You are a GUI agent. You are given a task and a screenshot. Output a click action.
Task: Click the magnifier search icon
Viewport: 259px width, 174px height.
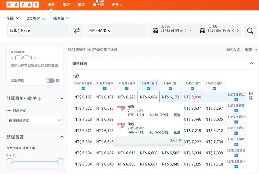[250, 31]
